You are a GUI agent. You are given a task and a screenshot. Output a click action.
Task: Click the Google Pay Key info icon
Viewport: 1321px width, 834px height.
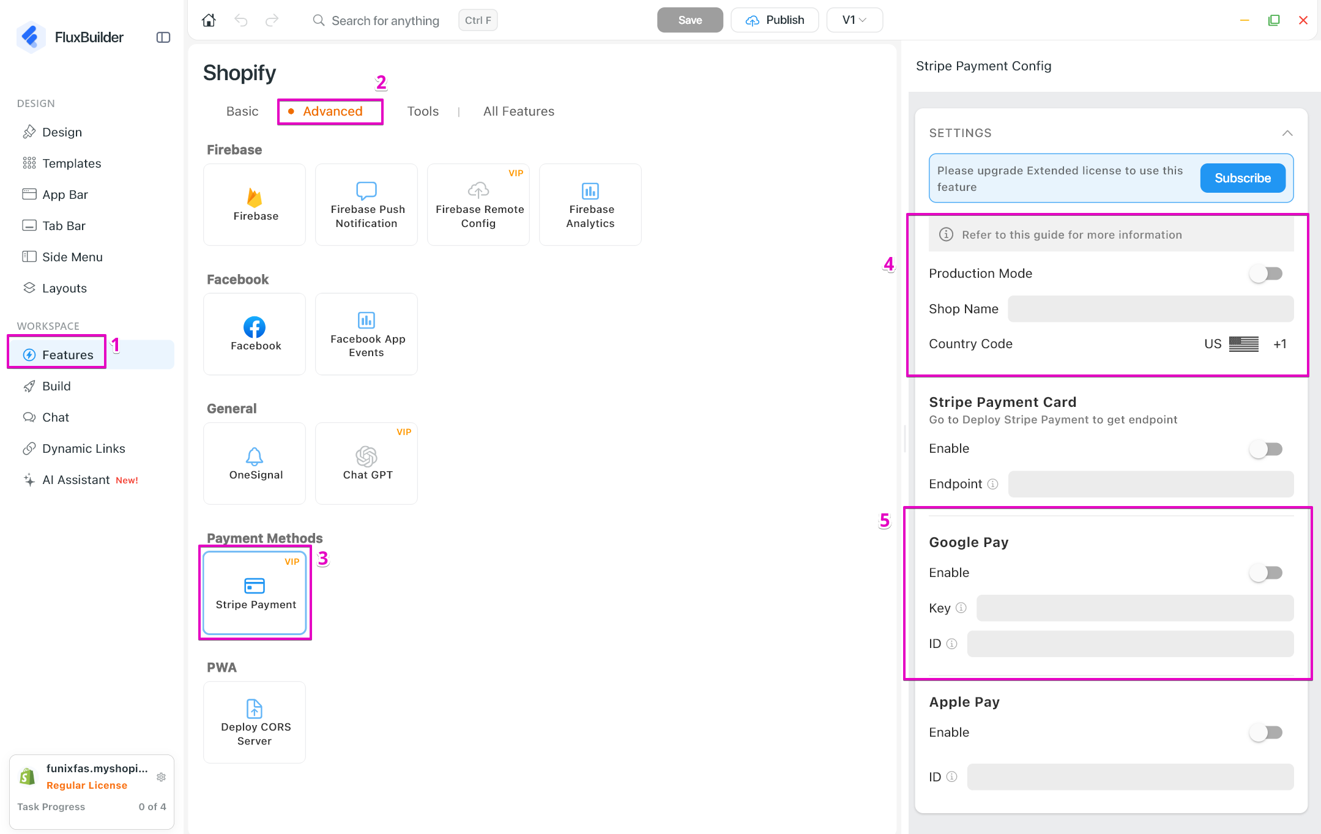[961, 608]
